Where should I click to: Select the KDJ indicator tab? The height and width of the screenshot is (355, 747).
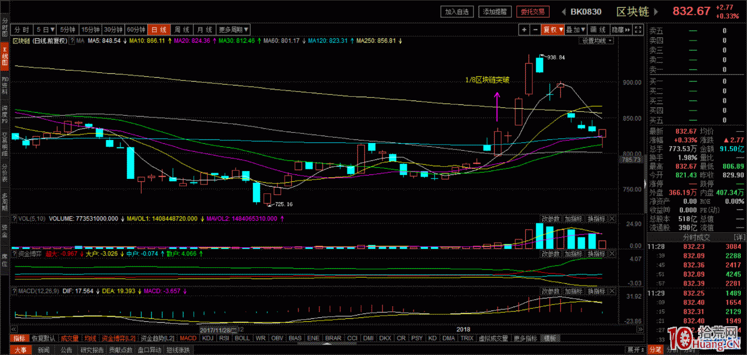pos(208,338)
